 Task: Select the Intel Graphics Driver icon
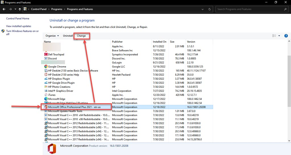point(46,91)
